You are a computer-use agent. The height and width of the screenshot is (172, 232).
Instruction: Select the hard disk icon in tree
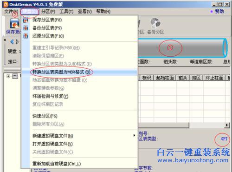pyautogui.click(x=15, y=76)
